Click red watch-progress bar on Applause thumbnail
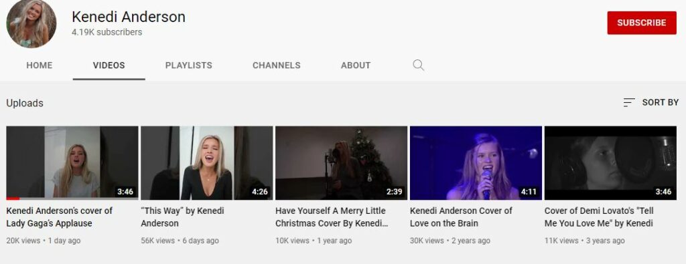This screenshot has width=686, height=264. (x=13, y=199)
